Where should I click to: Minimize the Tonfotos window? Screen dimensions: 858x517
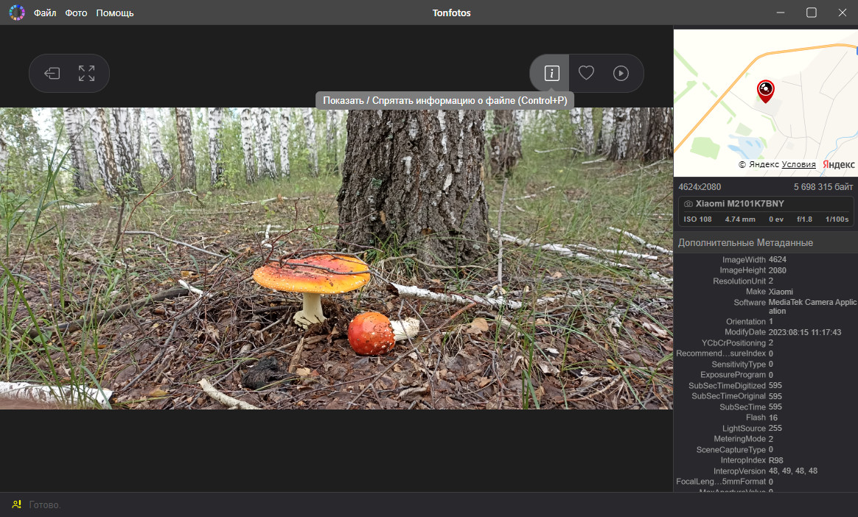pyautogui.click(x=781, y=13)
